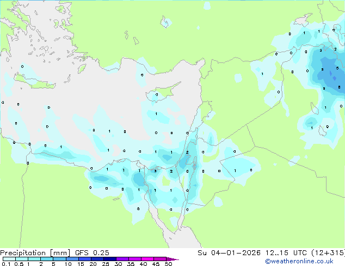Click the 5–10 mm legend color swatch

59,259
